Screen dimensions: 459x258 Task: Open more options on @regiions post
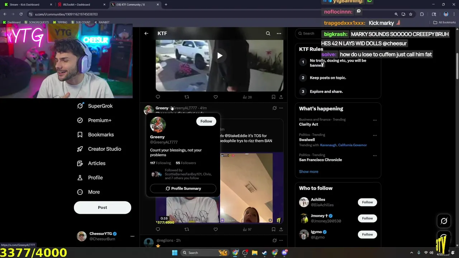(x=281, y=240)
